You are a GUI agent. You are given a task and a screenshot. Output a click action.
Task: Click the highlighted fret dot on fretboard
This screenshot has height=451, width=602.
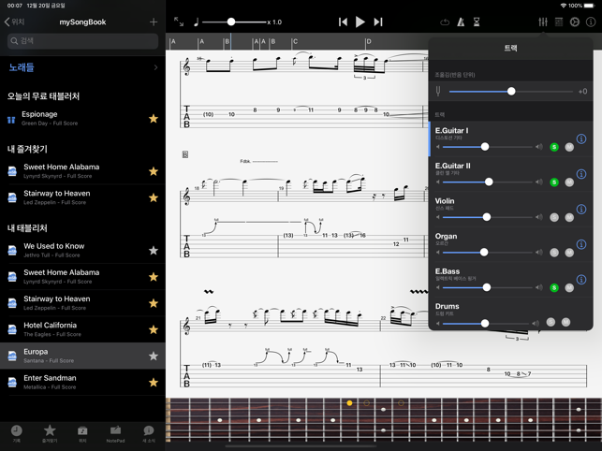[349, 403]
